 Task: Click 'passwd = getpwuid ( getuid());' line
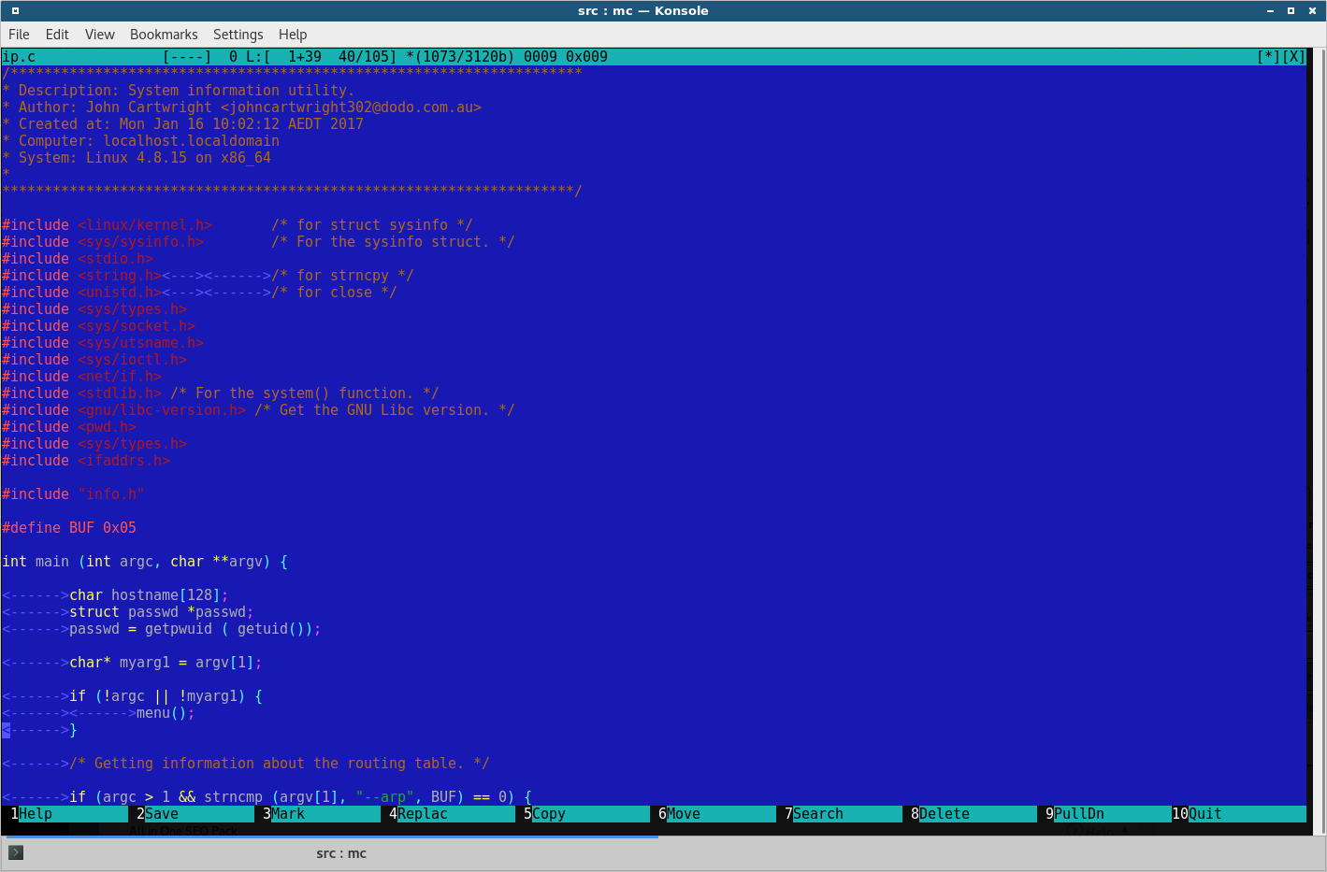[x=195, y=629]
